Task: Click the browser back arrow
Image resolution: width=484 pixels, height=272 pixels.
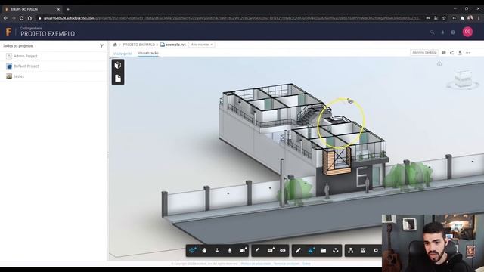Action: (5, 18)
